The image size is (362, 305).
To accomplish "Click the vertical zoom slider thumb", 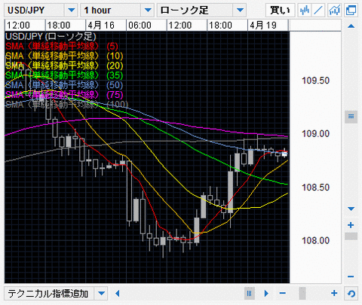I will click(x=351, y=236).
